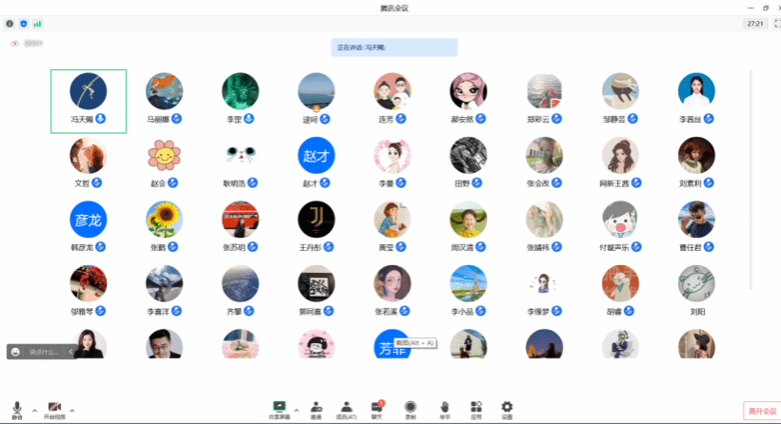This screenshot has height=424, width=781.
Task: Select participant 冯天赐's avatar tile
Action: pos(89,100)
